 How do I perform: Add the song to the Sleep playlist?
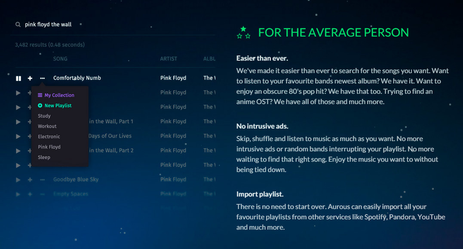(44, 157)
